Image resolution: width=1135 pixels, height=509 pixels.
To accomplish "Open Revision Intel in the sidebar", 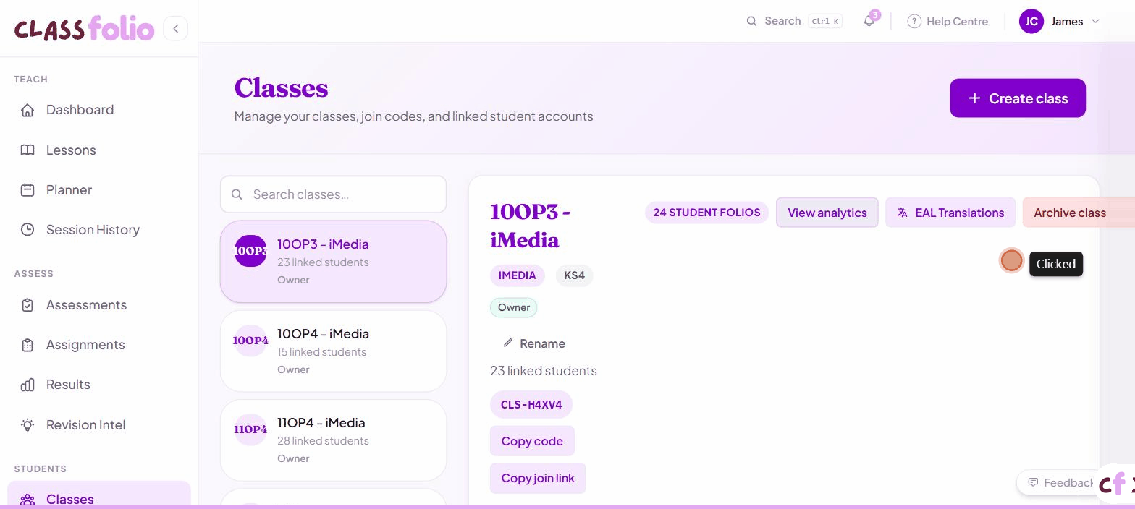I will (98, 424).
